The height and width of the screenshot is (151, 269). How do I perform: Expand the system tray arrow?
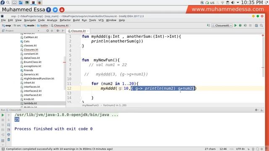pyautogui.click(x=238, y=3)
